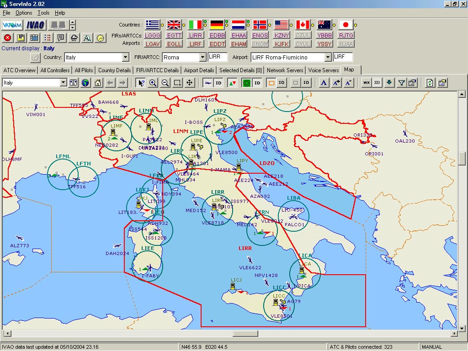This screenshot has width=468, height=351.
Task: Open the yellow IP settings icon
Action: tap(21, 37)
